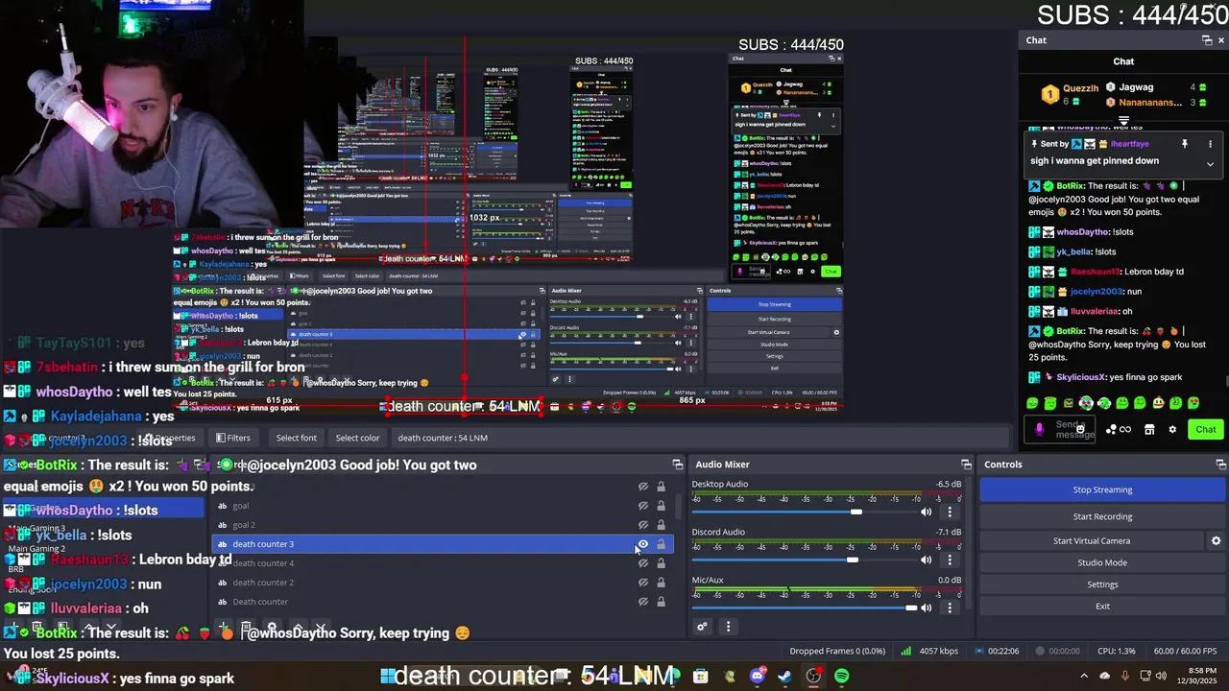Click Exit in Controls
This screenshot has width=1229, height=691.
coord(1102,607)
